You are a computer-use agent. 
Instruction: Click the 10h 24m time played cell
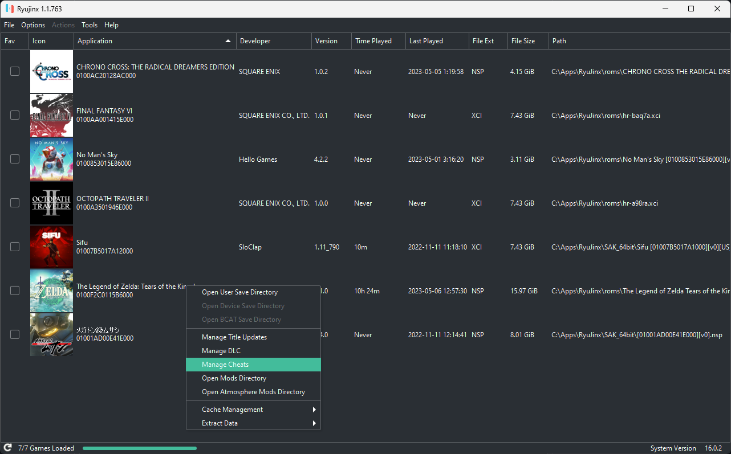(367, 291)
